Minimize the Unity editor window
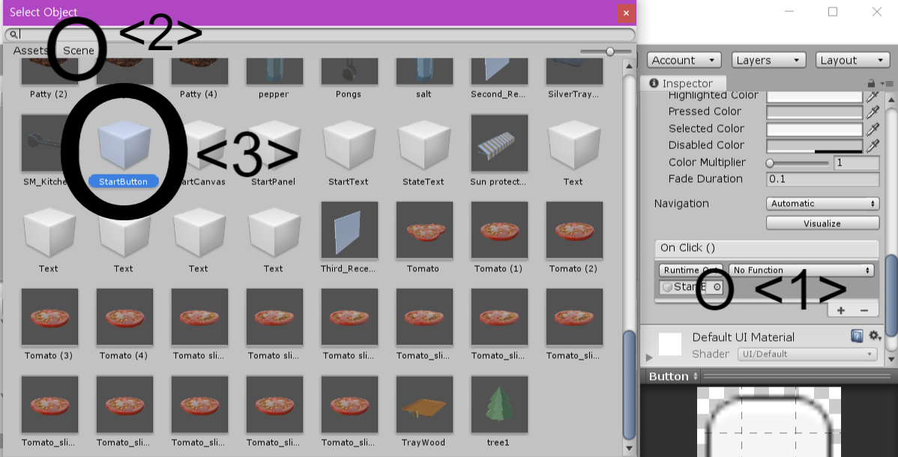Image resolution: width=898 pixels, height=457 pixels. (789, 11)
